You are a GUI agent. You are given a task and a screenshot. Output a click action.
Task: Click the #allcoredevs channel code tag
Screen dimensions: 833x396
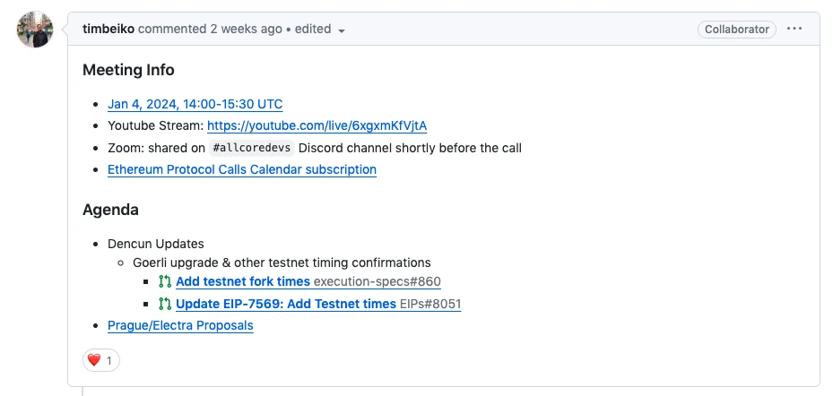pyautogui.click(x=252, y=148)
